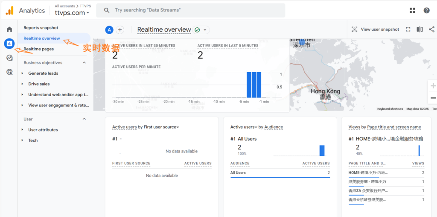The image size is (437, 217).
Task: Click the add comparison plus button
Action: tap(120, 30)
